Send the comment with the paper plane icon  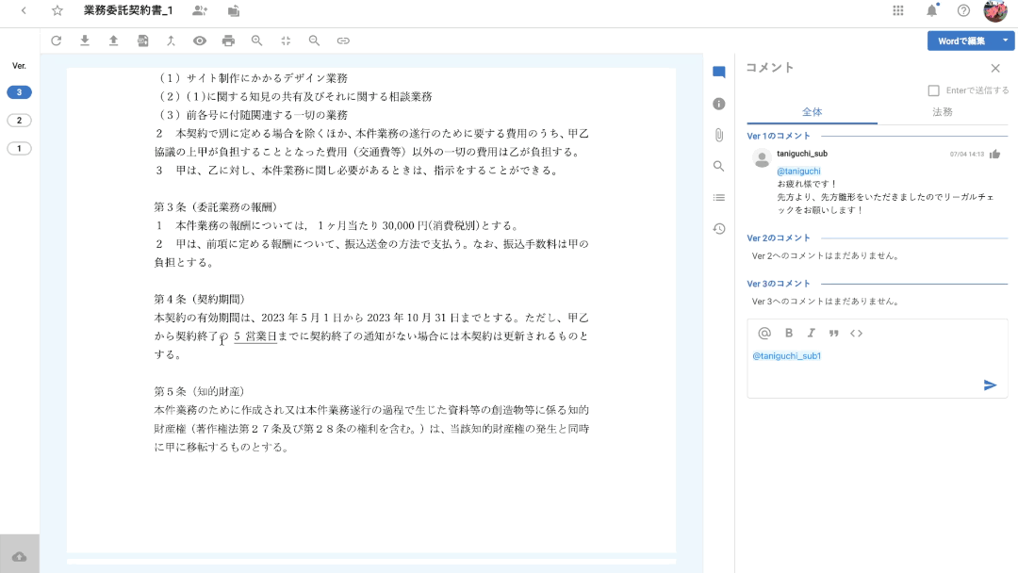(x=990, y=385)
